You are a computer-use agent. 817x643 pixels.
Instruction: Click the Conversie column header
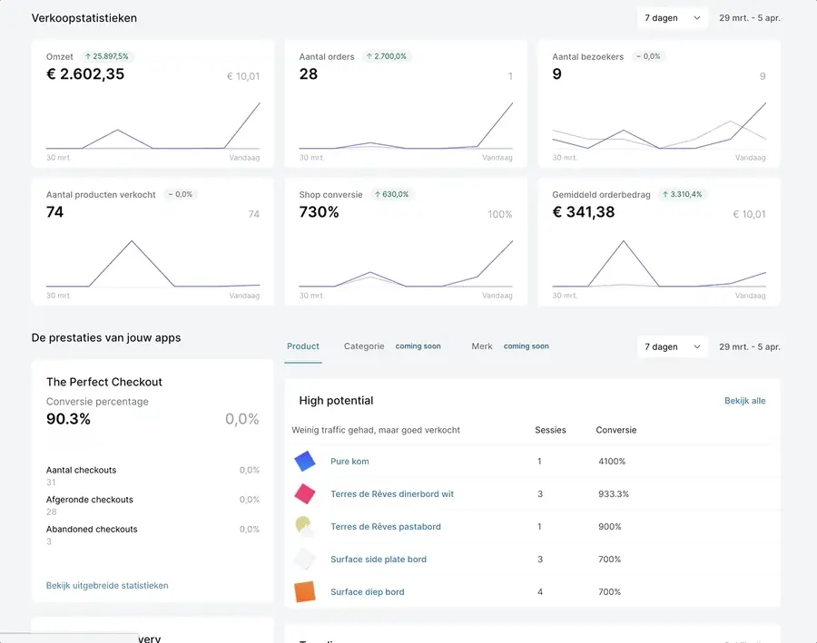615,430
